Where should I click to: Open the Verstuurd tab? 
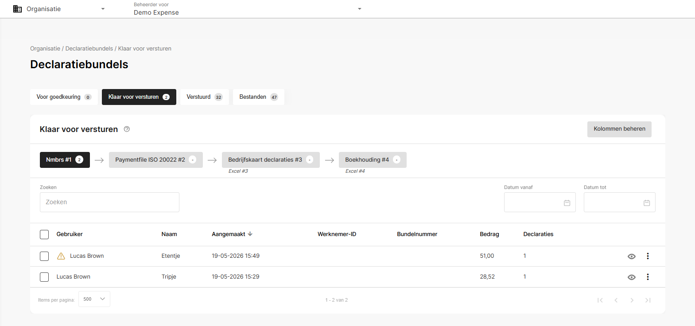coord(205,97)
